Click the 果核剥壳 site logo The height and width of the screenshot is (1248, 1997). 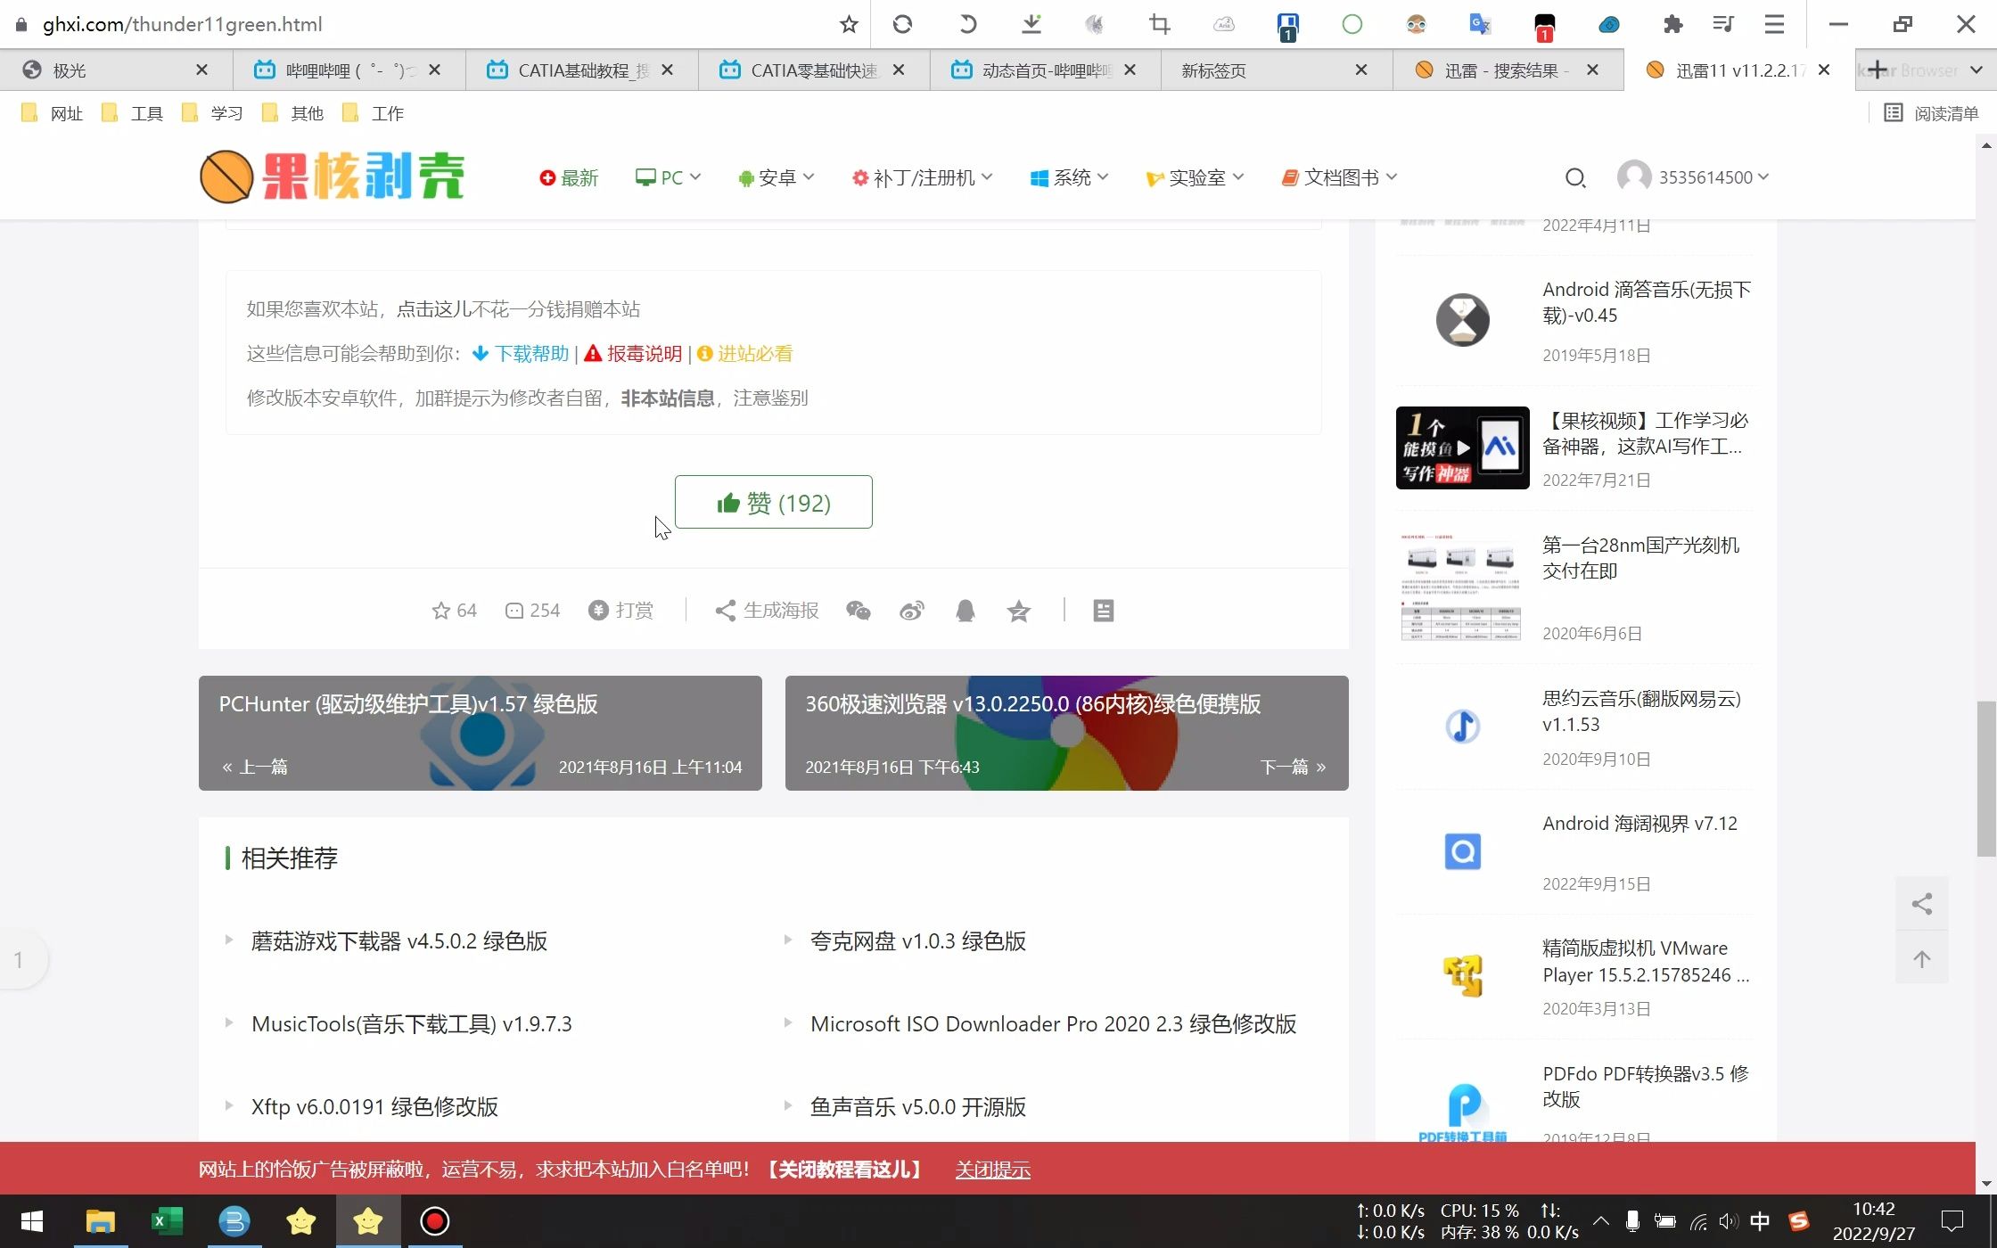coord(333,177)
